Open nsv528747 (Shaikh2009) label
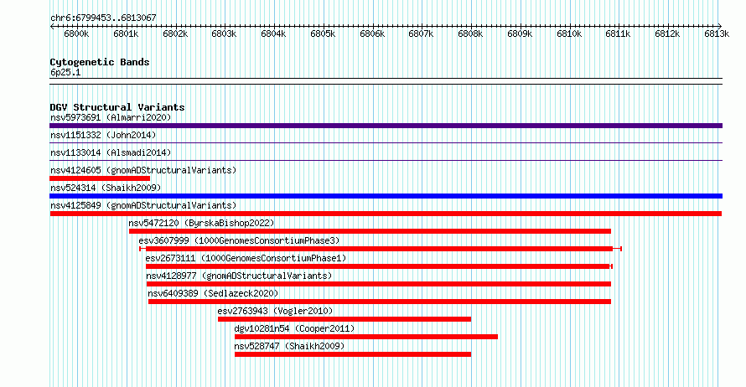 point(289,346)
